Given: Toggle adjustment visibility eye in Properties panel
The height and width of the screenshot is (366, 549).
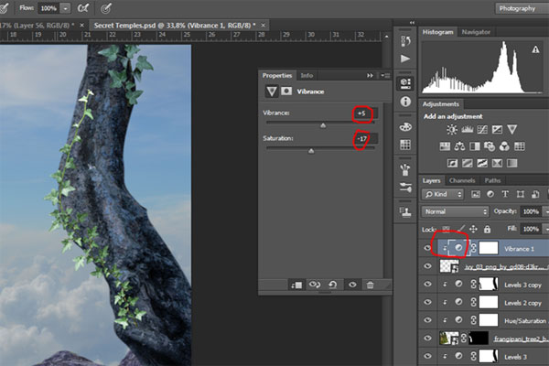Looking at the screenshot, I should [351, 285].
